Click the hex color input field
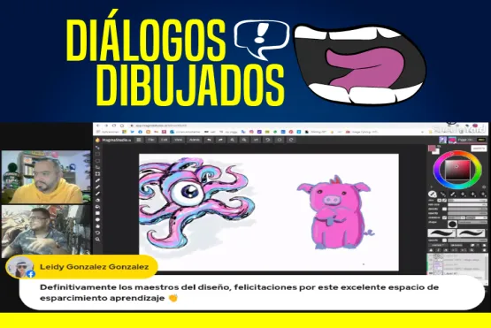Image resolution: width=491 pixels, height=328 pixels. 479,149
